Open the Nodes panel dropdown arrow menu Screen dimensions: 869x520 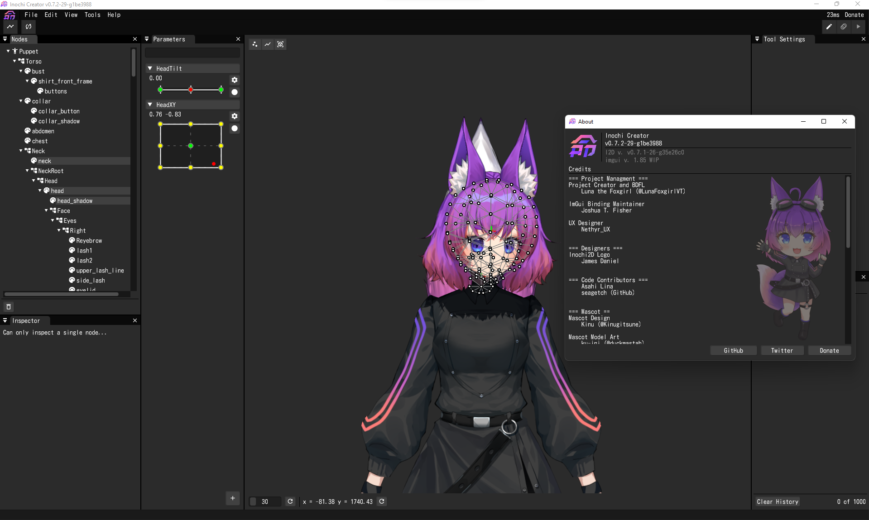(x=5, y=39)
